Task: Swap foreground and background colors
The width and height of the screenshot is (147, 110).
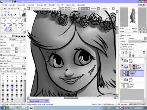Action: [24, 11]
